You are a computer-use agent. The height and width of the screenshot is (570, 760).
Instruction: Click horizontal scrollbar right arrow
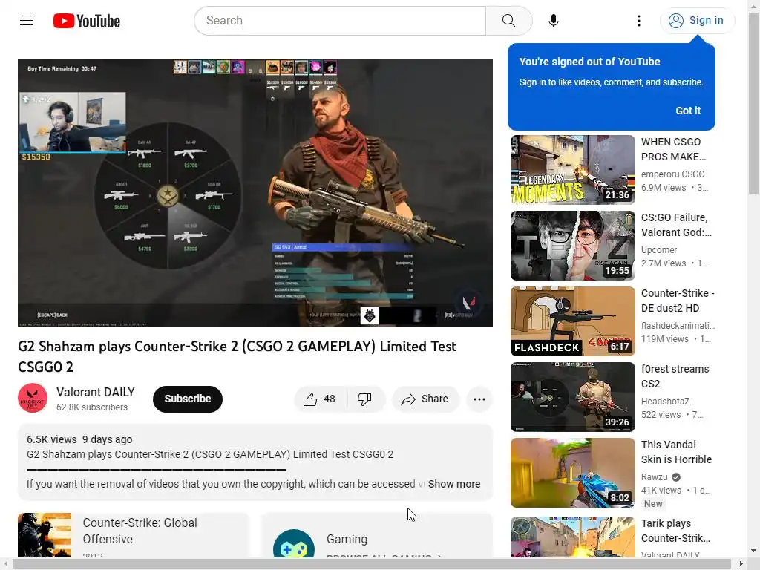741,564
